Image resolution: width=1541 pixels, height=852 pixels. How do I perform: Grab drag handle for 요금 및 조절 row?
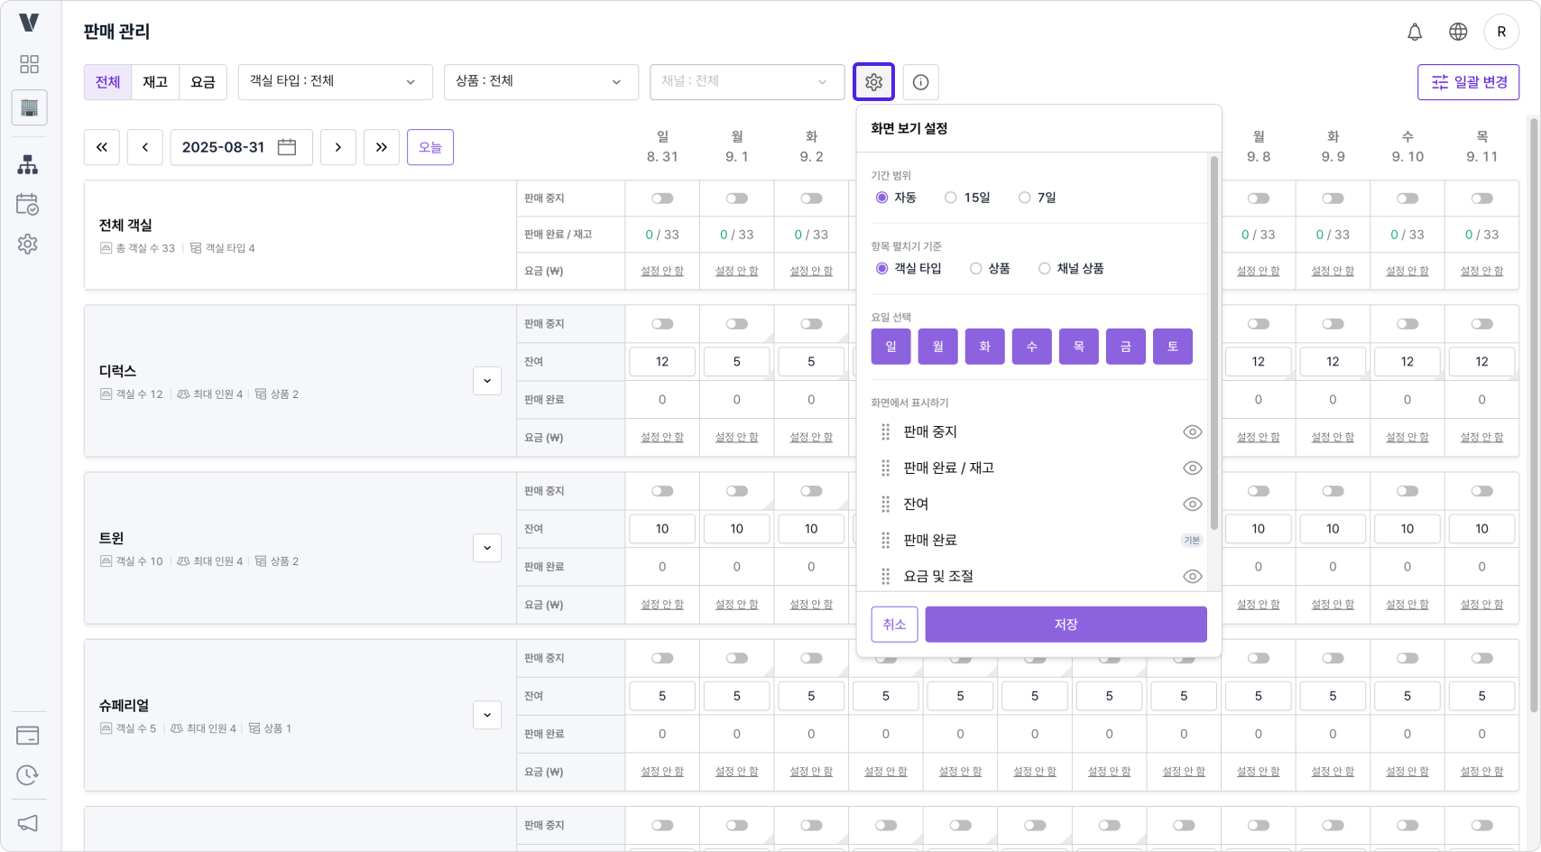[x=886, y=577]
